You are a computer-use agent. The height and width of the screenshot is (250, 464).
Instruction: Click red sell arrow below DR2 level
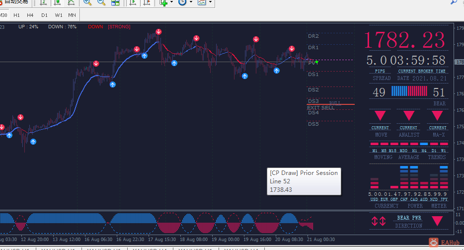tap(256, 39)
